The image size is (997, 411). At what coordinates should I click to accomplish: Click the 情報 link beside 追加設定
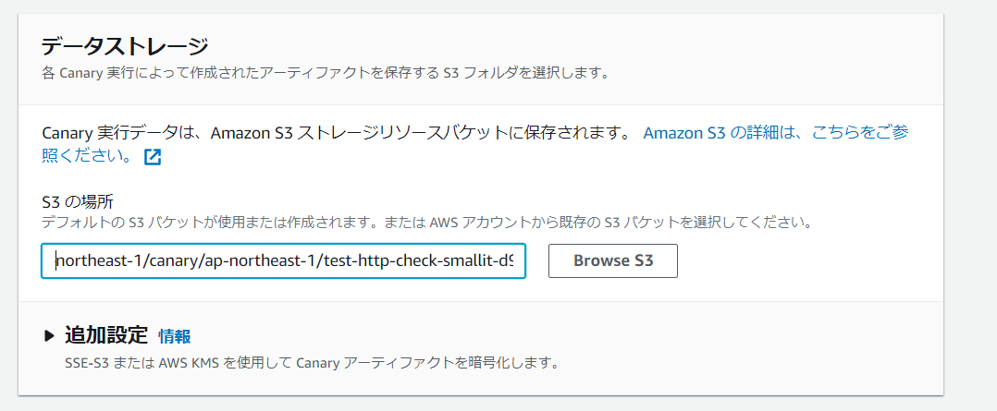pos(175,336)
